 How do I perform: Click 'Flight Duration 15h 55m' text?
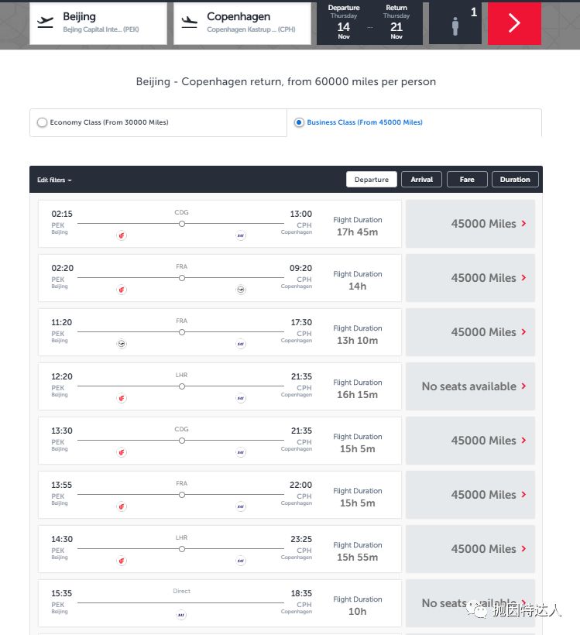pyautogui.click(x=357, y=551)
